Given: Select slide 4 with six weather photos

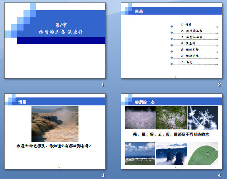Looking at the screenshot, I should coord(172,131).
